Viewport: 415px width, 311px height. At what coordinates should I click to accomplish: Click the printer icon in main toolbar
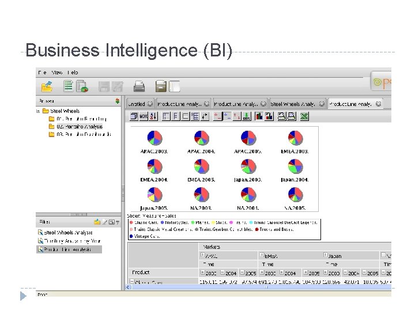tap(139, 86)
